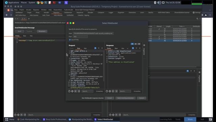Screen dimensions: 216x122
Task: Open Request search help icon
Action: click(x=69, y=91)
